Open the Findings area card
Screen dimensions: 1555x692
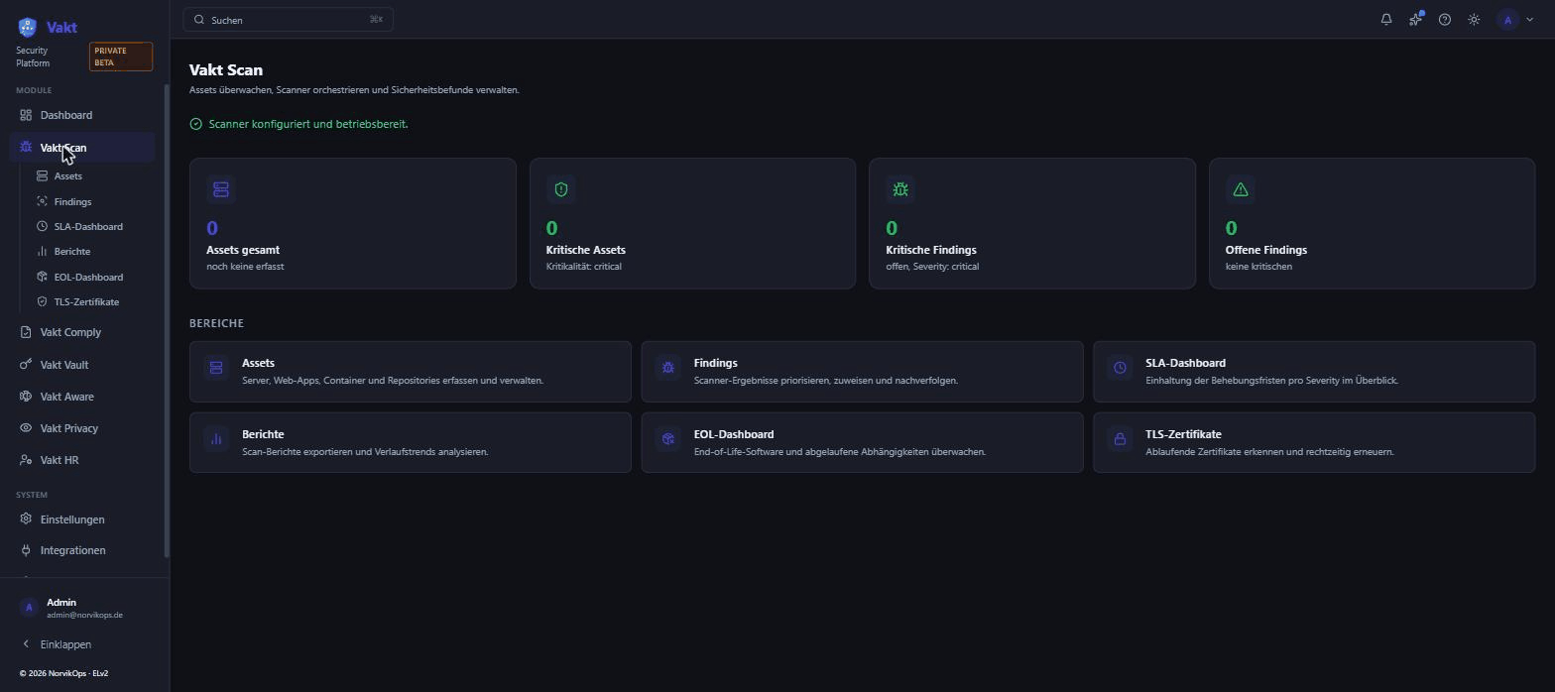[863, 372]
